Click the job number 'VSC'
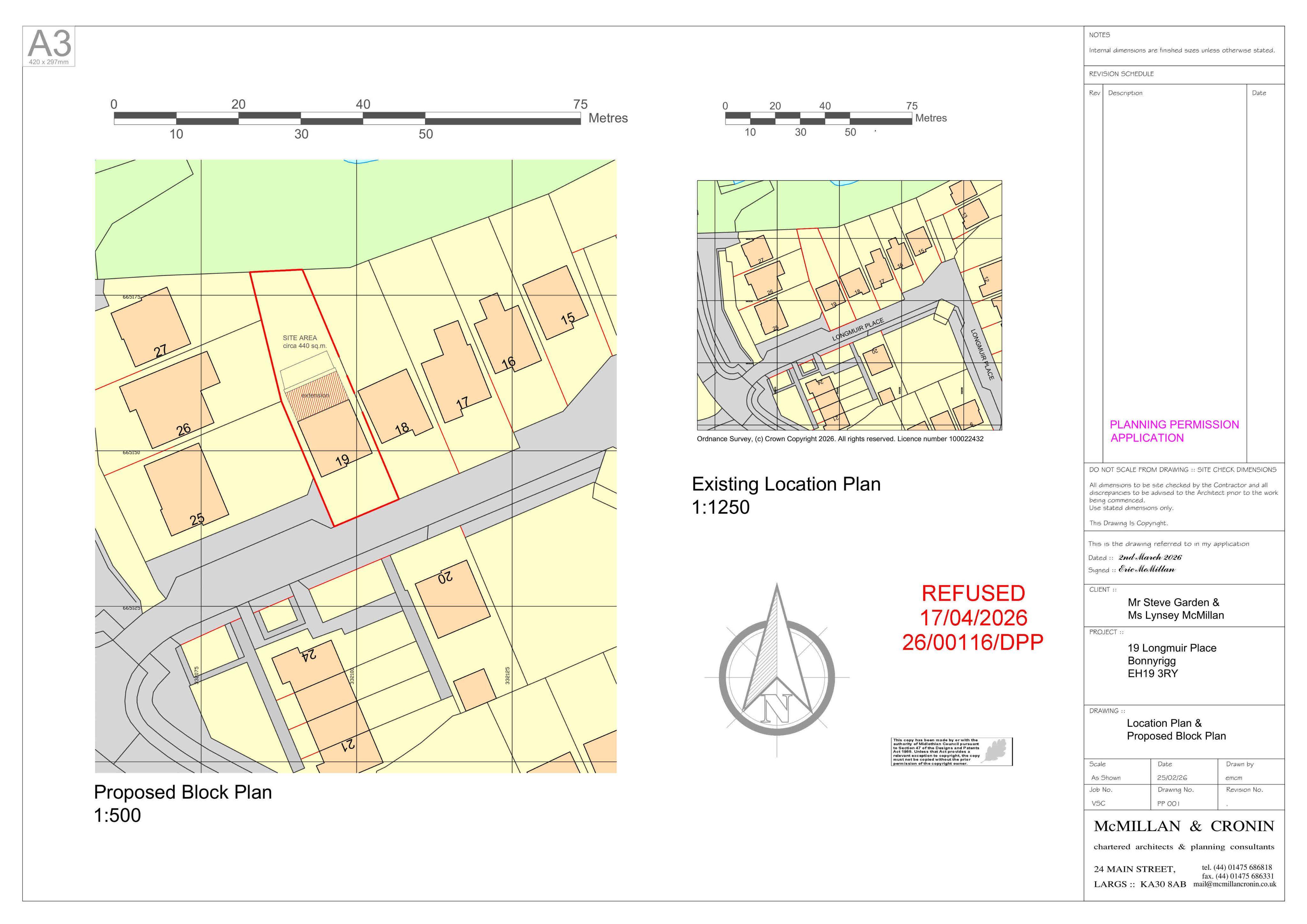Image resolution: width=1307 pixels, height=924 pixels. point(1098,804)
